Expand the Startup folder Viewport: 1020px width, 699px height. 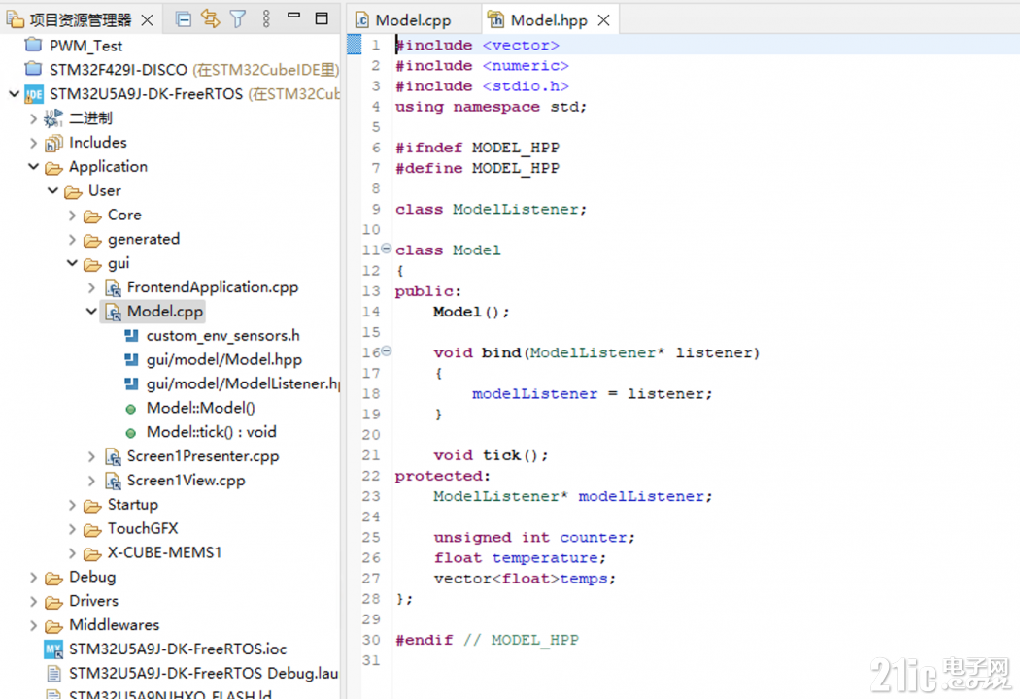pos(72,505)
